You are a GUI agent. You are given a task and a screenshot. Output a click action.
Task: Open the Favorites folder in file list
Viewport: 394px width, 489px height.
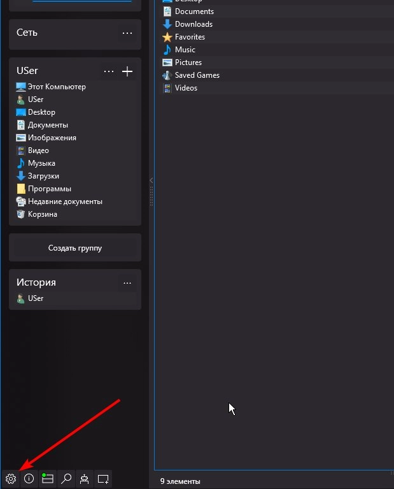pyautogui.click(x=190, y=37)
